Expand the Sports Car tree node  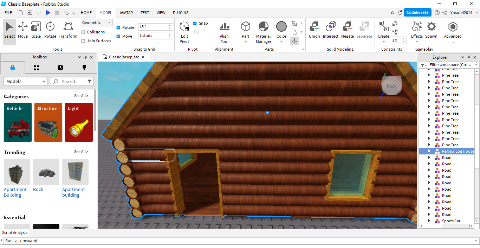(x=429, y=221)
